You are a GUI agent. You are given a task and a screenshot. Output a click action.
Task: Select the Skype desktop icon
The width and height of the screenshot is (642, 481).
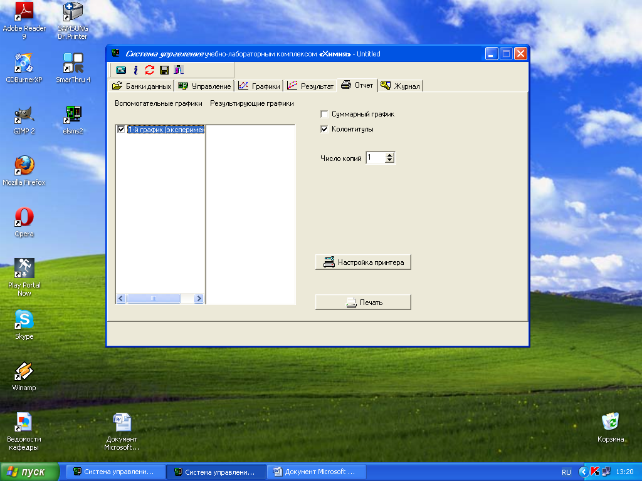(x=24, y=325)
